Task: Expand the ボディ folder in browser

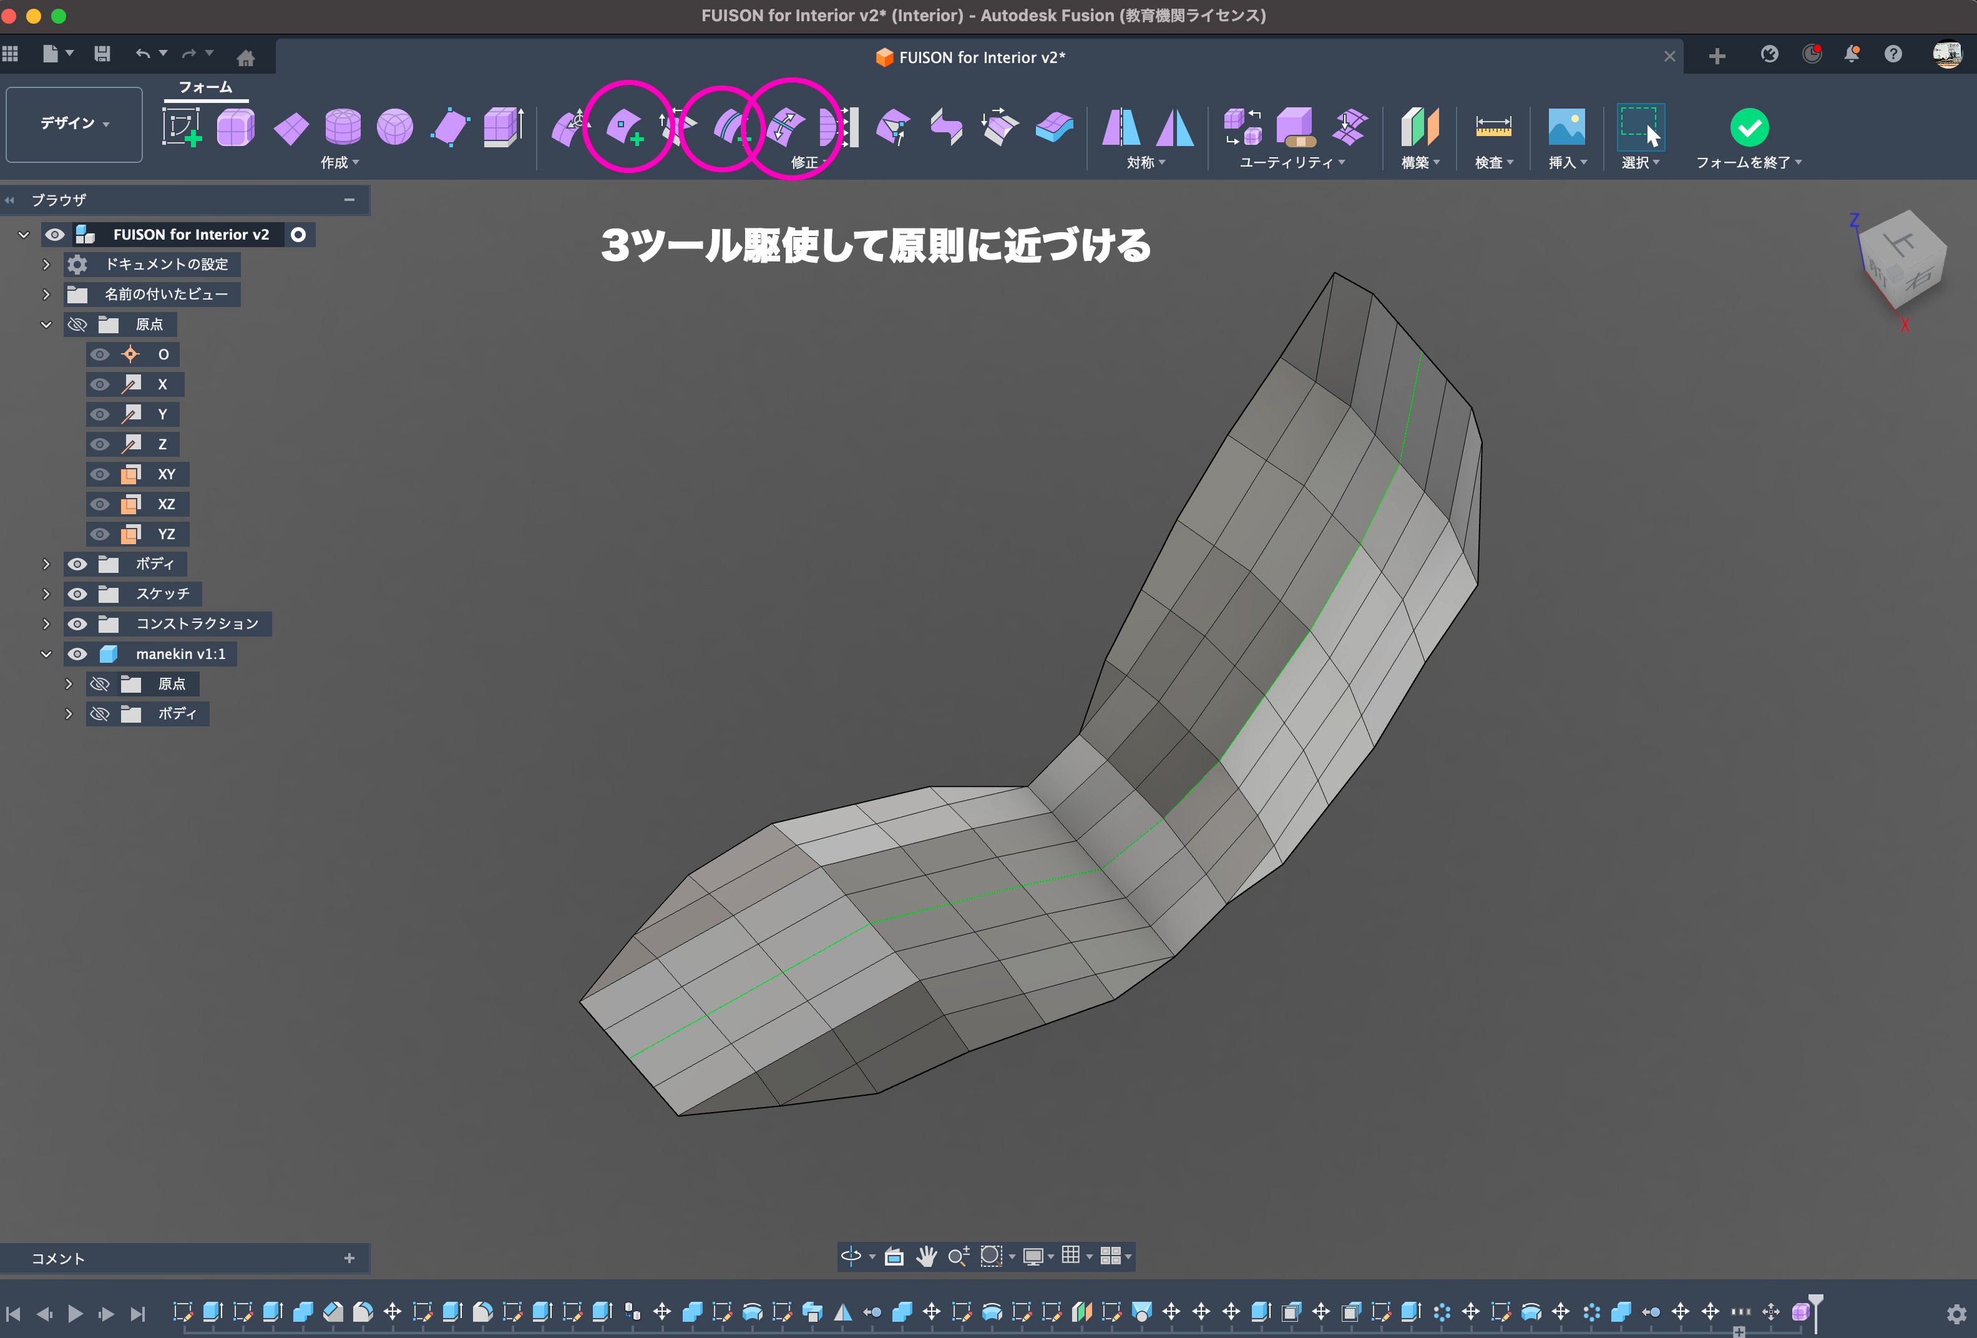Action: [x=47, y=564]
